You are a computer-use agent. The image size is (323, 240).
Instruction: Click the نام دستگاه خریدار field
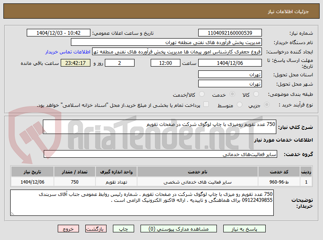[x=166, y=42]
